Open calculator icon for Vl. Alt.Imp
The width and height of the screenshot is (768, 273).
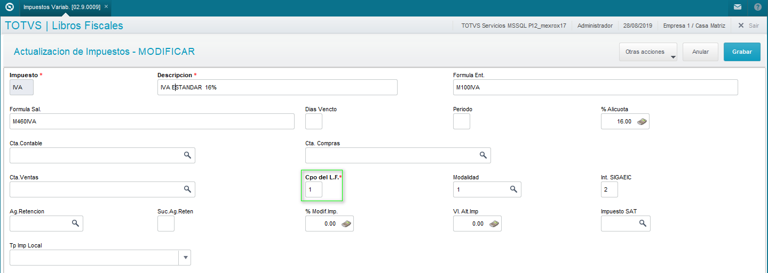click(494, 224)
